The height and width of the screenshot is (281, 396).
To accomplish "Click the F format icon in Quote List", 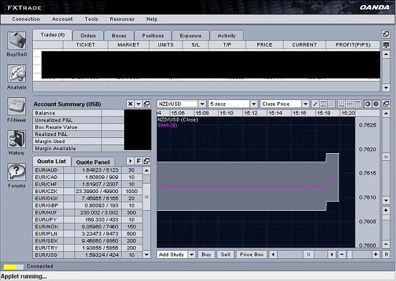I will tap(138, 161).
